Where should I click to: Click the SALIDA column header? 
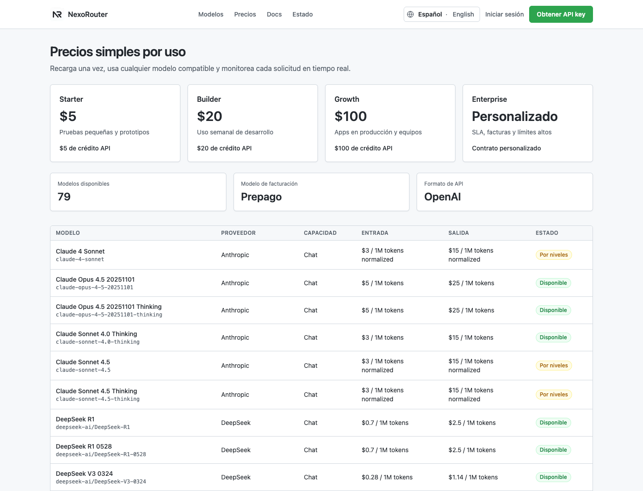pos(459,233)
